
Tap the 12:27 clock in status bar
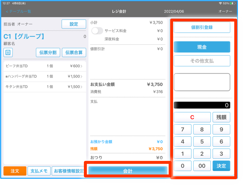pos(6,3)
